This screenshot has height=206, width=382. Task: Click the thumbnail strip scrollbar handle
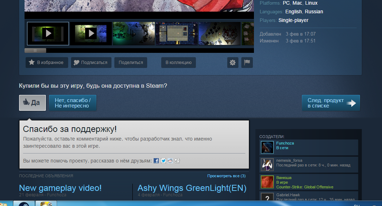[x=35, y=51]
